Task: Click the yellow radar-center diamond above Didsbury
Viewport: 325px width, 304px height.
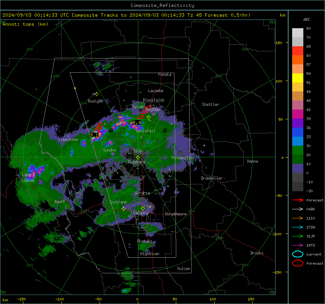Action: (x=138, y=158)
